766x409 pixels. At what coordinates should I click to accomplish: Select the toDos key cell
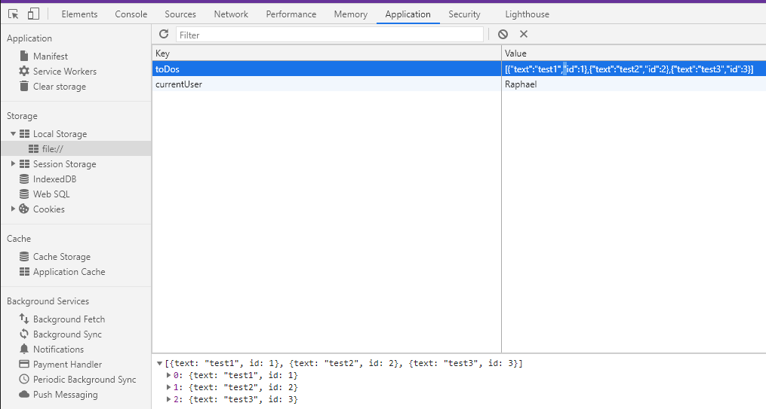tap(326, 69)
